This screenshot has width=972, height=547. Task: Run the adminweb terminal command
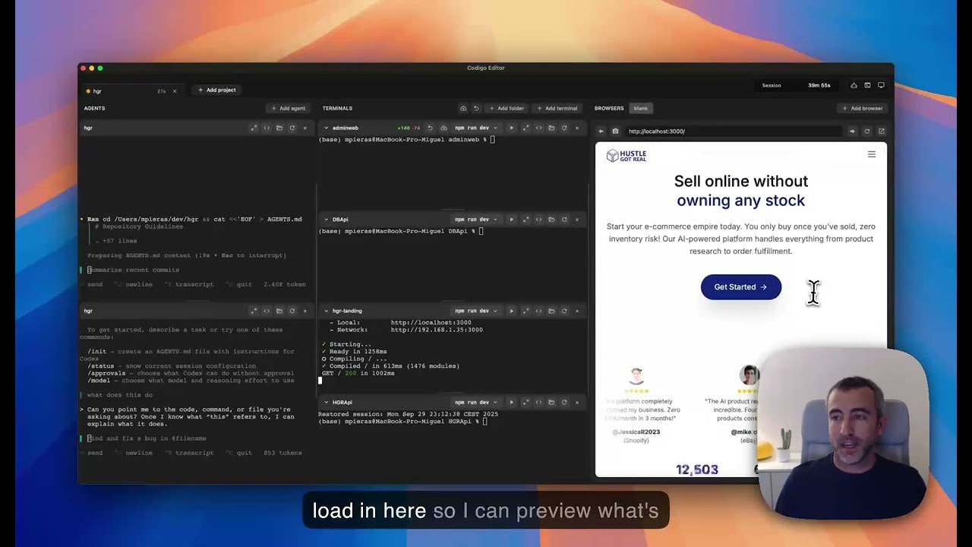tap(511, 128)
